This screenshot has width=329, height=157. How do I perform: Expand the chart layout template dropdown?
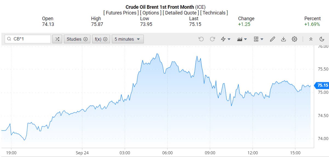(x=258, y=39)
